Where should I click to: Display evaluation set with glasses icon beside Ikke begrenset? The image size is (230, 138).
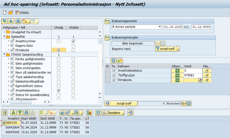tap(157, 43)
